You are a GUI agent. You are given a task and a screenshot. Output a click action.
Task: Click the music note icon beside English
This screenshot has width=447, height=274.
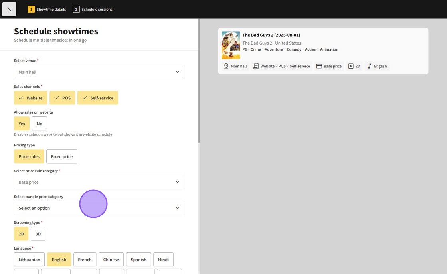tap(369, 66)
